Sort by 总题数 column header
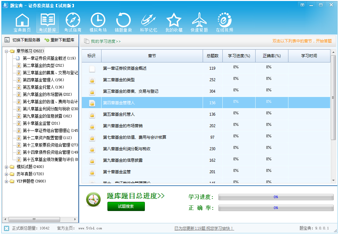The height and width of the screenshot is (235, 339). click(213, 56)
